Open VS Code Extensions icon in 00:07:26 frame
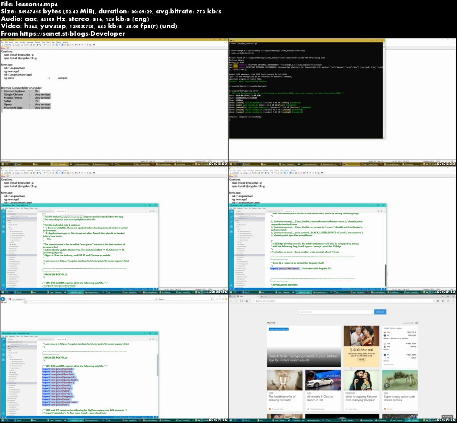457x423 pixels. coord(3,360)
